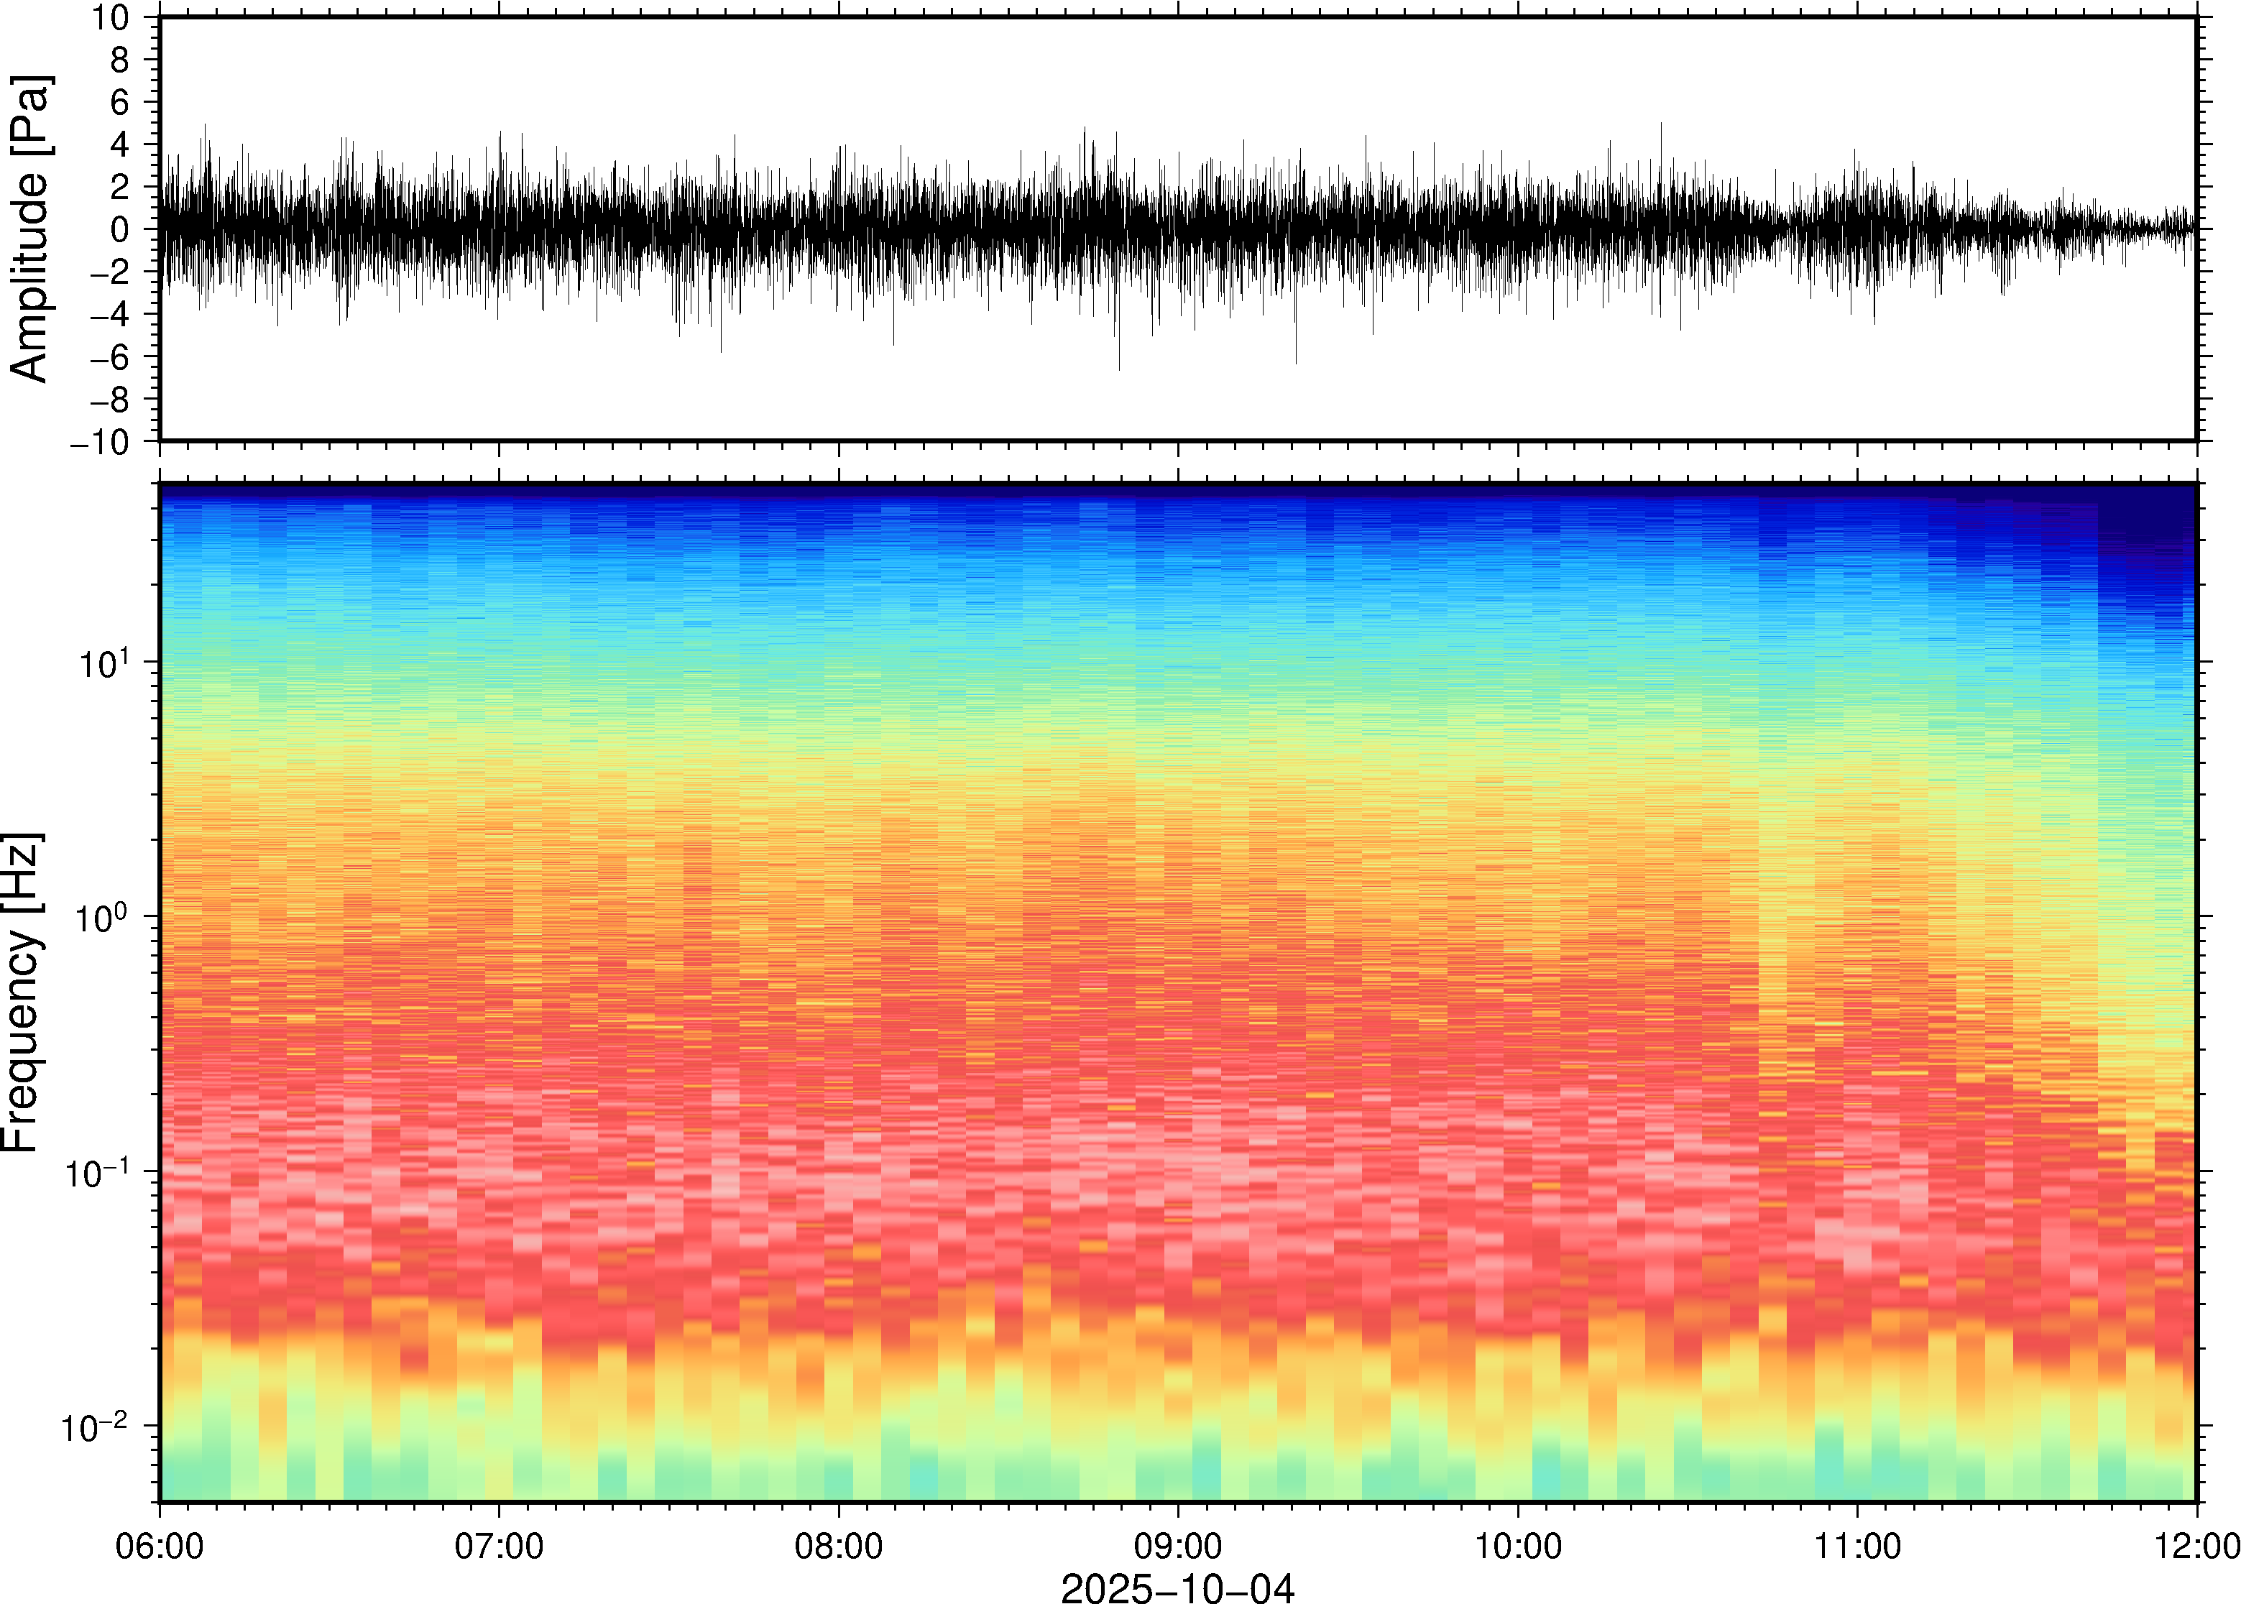This screenshot has height=1604, width=2241.
Task: Click the 08:00 time axis label
Action: point(839,1546)
